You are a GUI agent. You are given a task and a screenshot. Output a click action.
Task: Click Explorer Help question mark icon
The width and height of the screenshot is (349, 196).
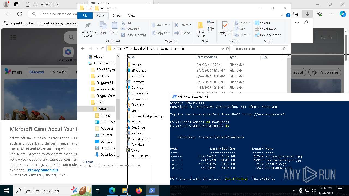pyautogui.click(x=288, y=16)
